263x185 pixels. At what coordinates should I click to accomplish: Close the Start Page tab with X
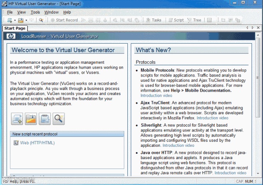(258, 28)
